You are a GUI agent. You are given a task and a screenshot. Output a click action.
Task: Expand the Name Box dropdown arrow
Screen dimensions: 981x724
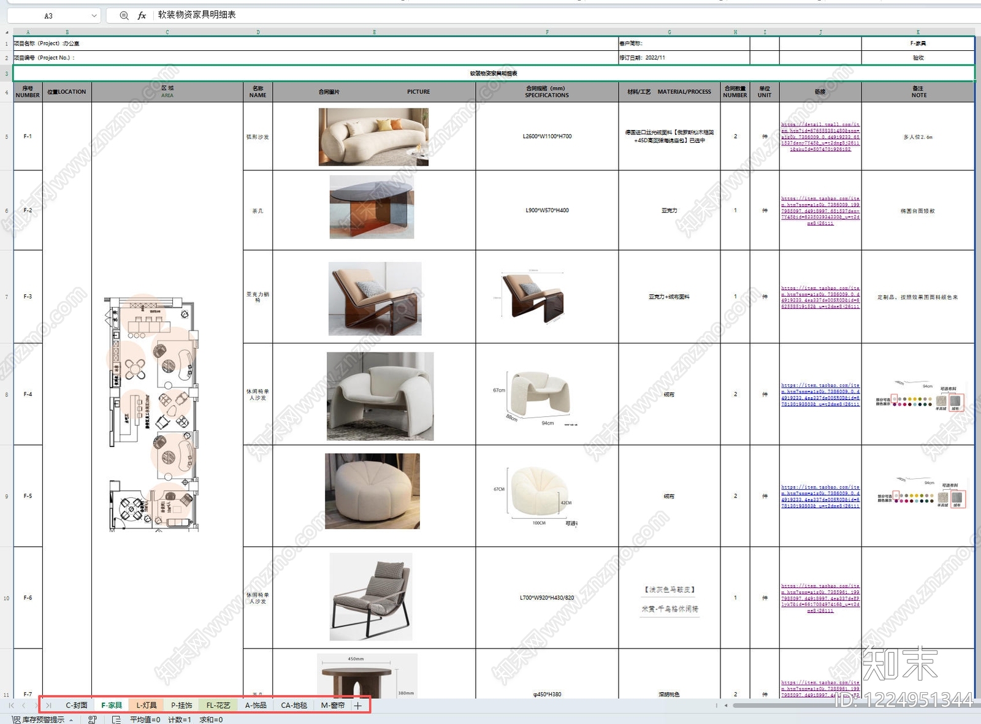point(94,15)
